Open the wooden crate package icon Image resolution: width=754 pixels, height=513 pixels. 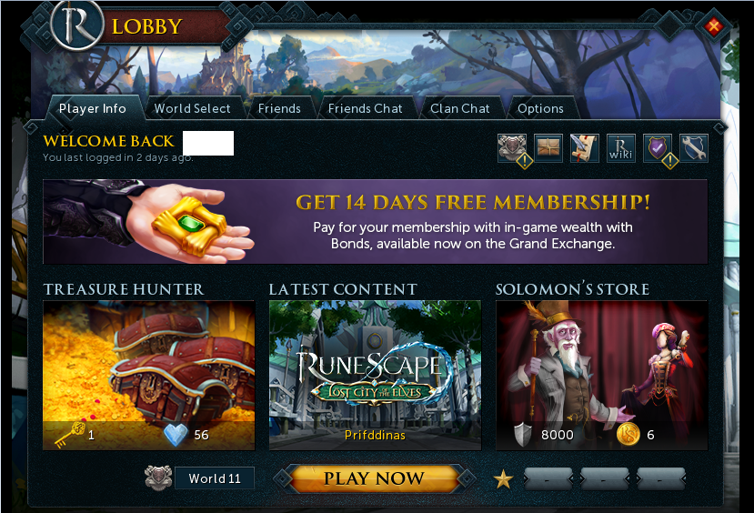[548, 147]
